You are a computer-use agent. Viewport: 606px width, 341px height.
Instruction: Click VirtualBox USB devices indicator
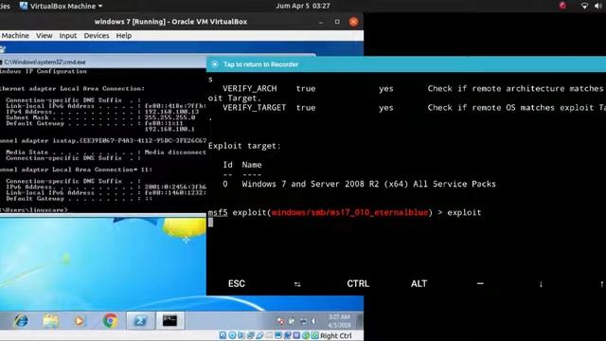(x=260, y=335)
